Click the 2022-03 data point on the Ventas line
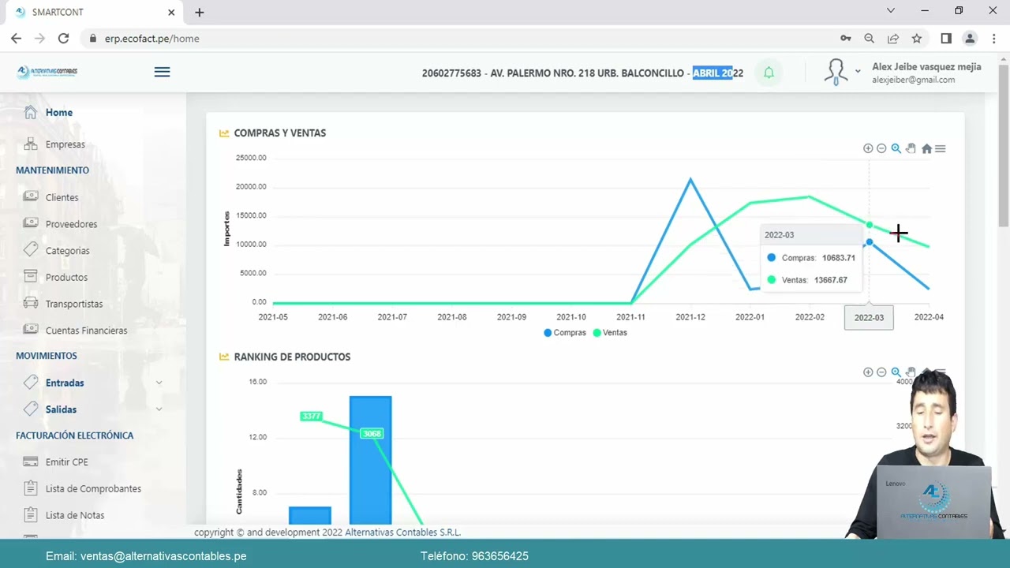The image size is (1010, 568). tap(870, 225)
